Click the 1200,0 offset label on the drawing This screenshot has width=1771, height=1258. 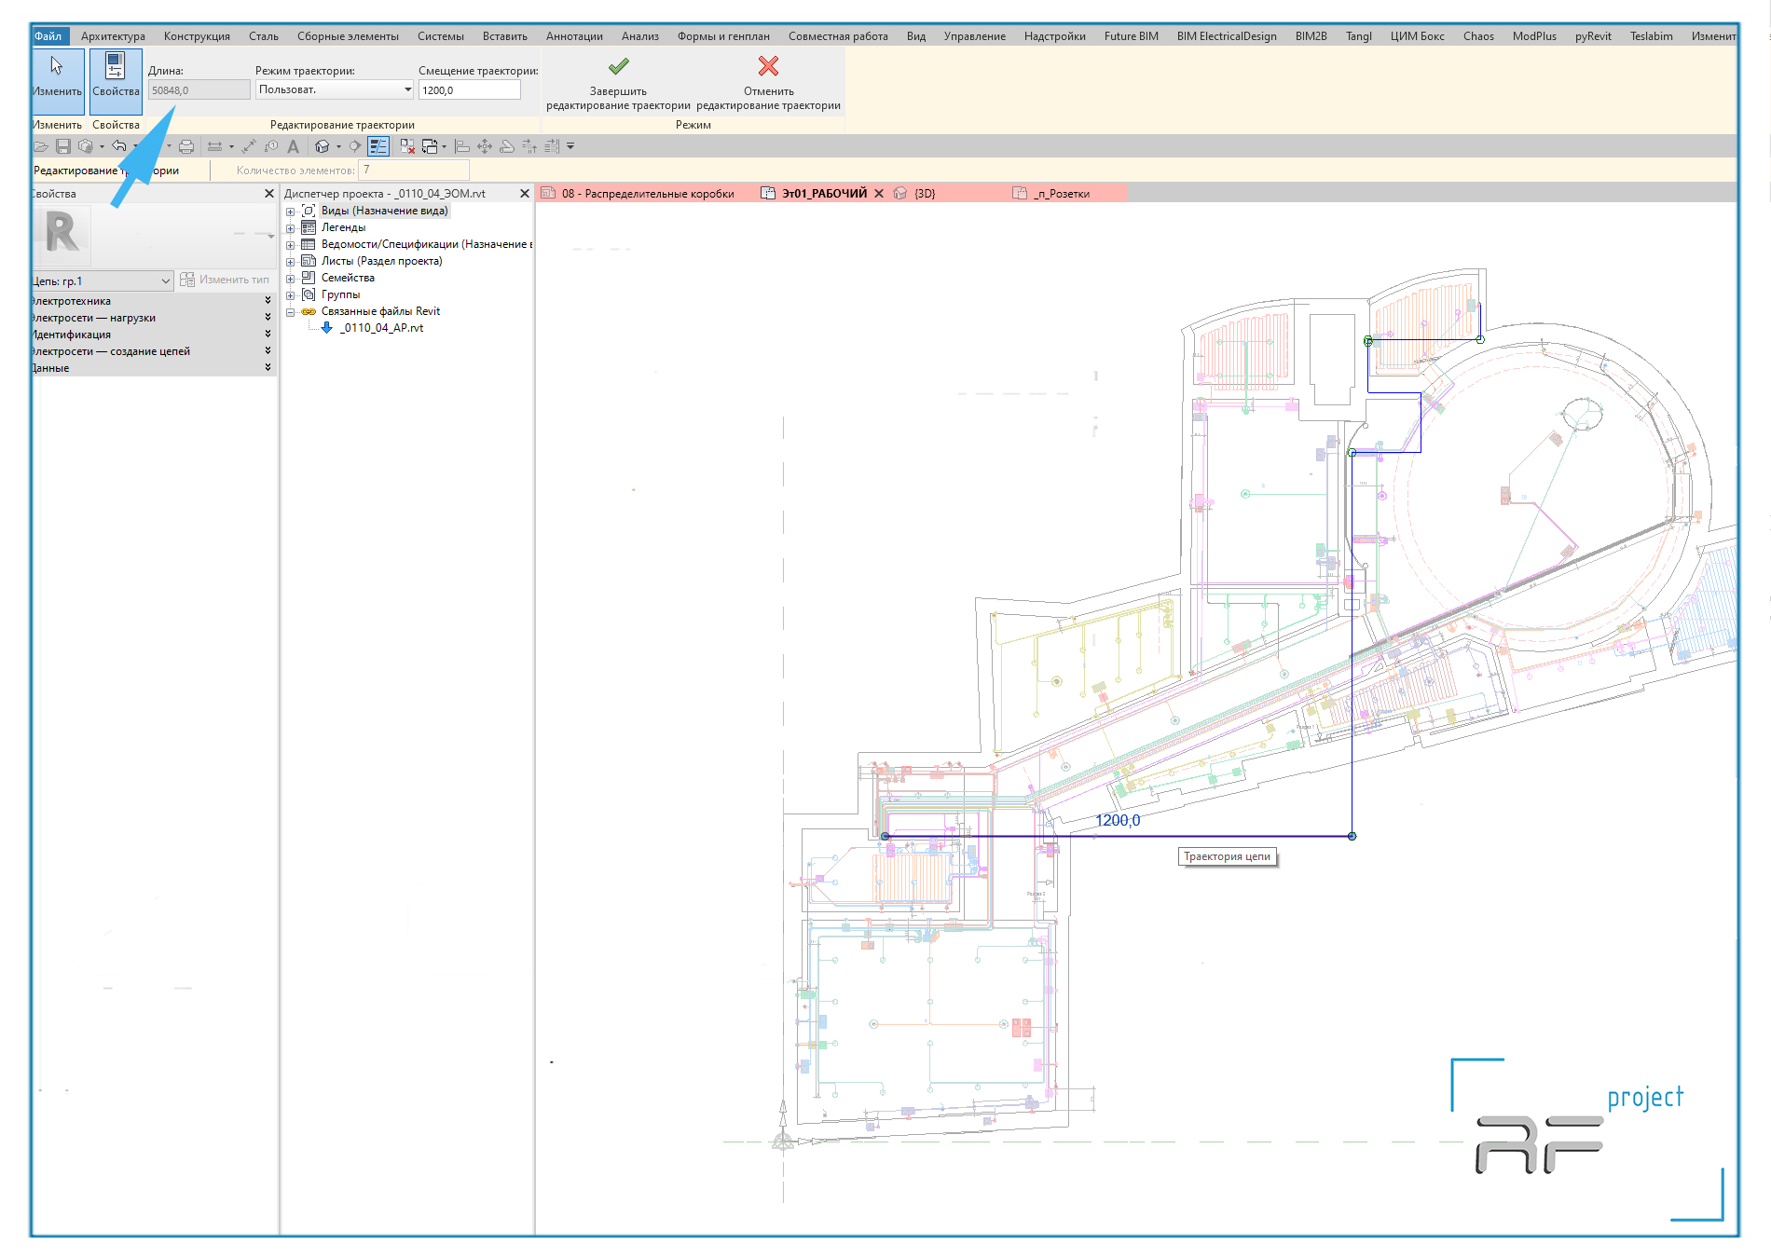1117,821
